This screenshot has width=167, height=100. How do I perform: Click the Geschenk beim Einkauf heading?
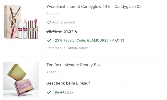tap(68, 83)
